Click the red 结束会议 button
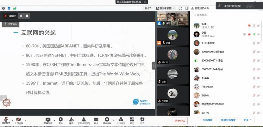This screenshot has width=263, height=127. 180,120
